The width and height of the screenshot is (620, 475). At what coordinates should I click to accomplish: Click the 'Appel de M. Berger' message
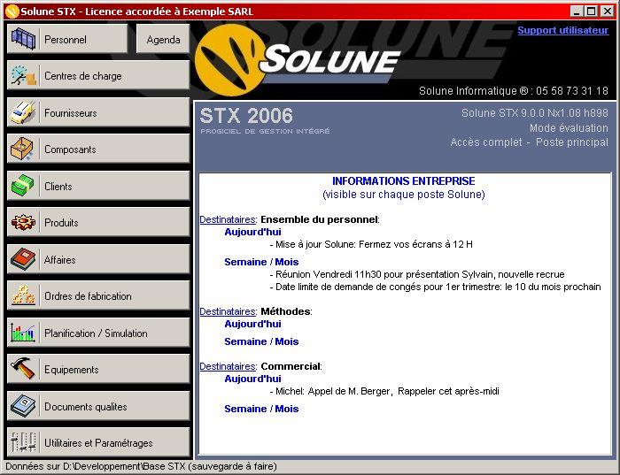coord(384,391)
